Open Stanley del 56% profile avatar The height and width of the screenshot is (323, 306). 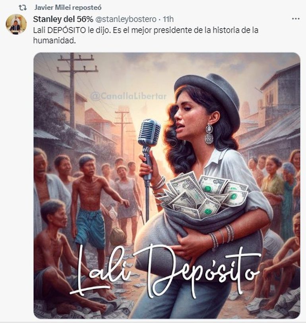pos(16,24)
